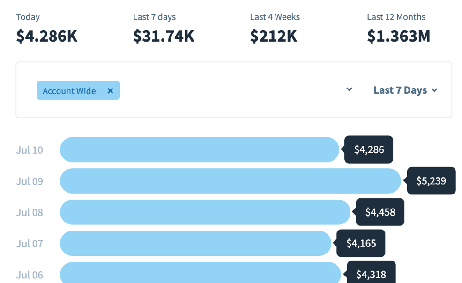Screen dimensions: 462x283
Task: Click the Jul 06 revenue bar
Action: 200,273
